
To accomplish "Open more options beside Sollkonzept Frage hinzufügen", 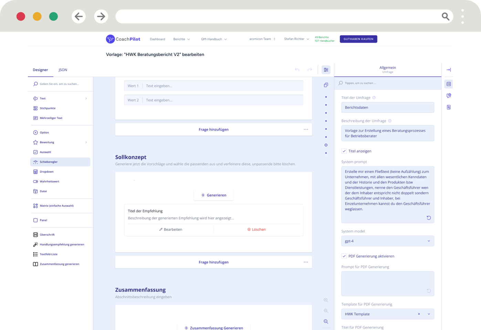I will [x=306, y=262].
